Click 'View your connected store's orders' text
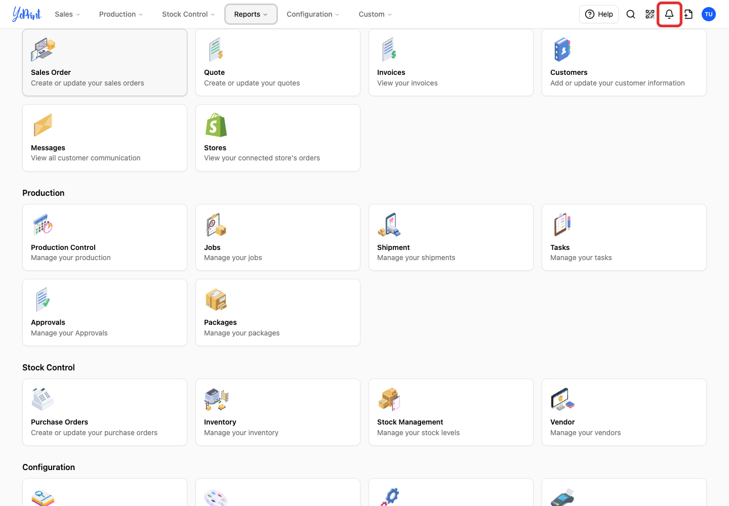The image size is (729, 506). (x=262, y=158)
